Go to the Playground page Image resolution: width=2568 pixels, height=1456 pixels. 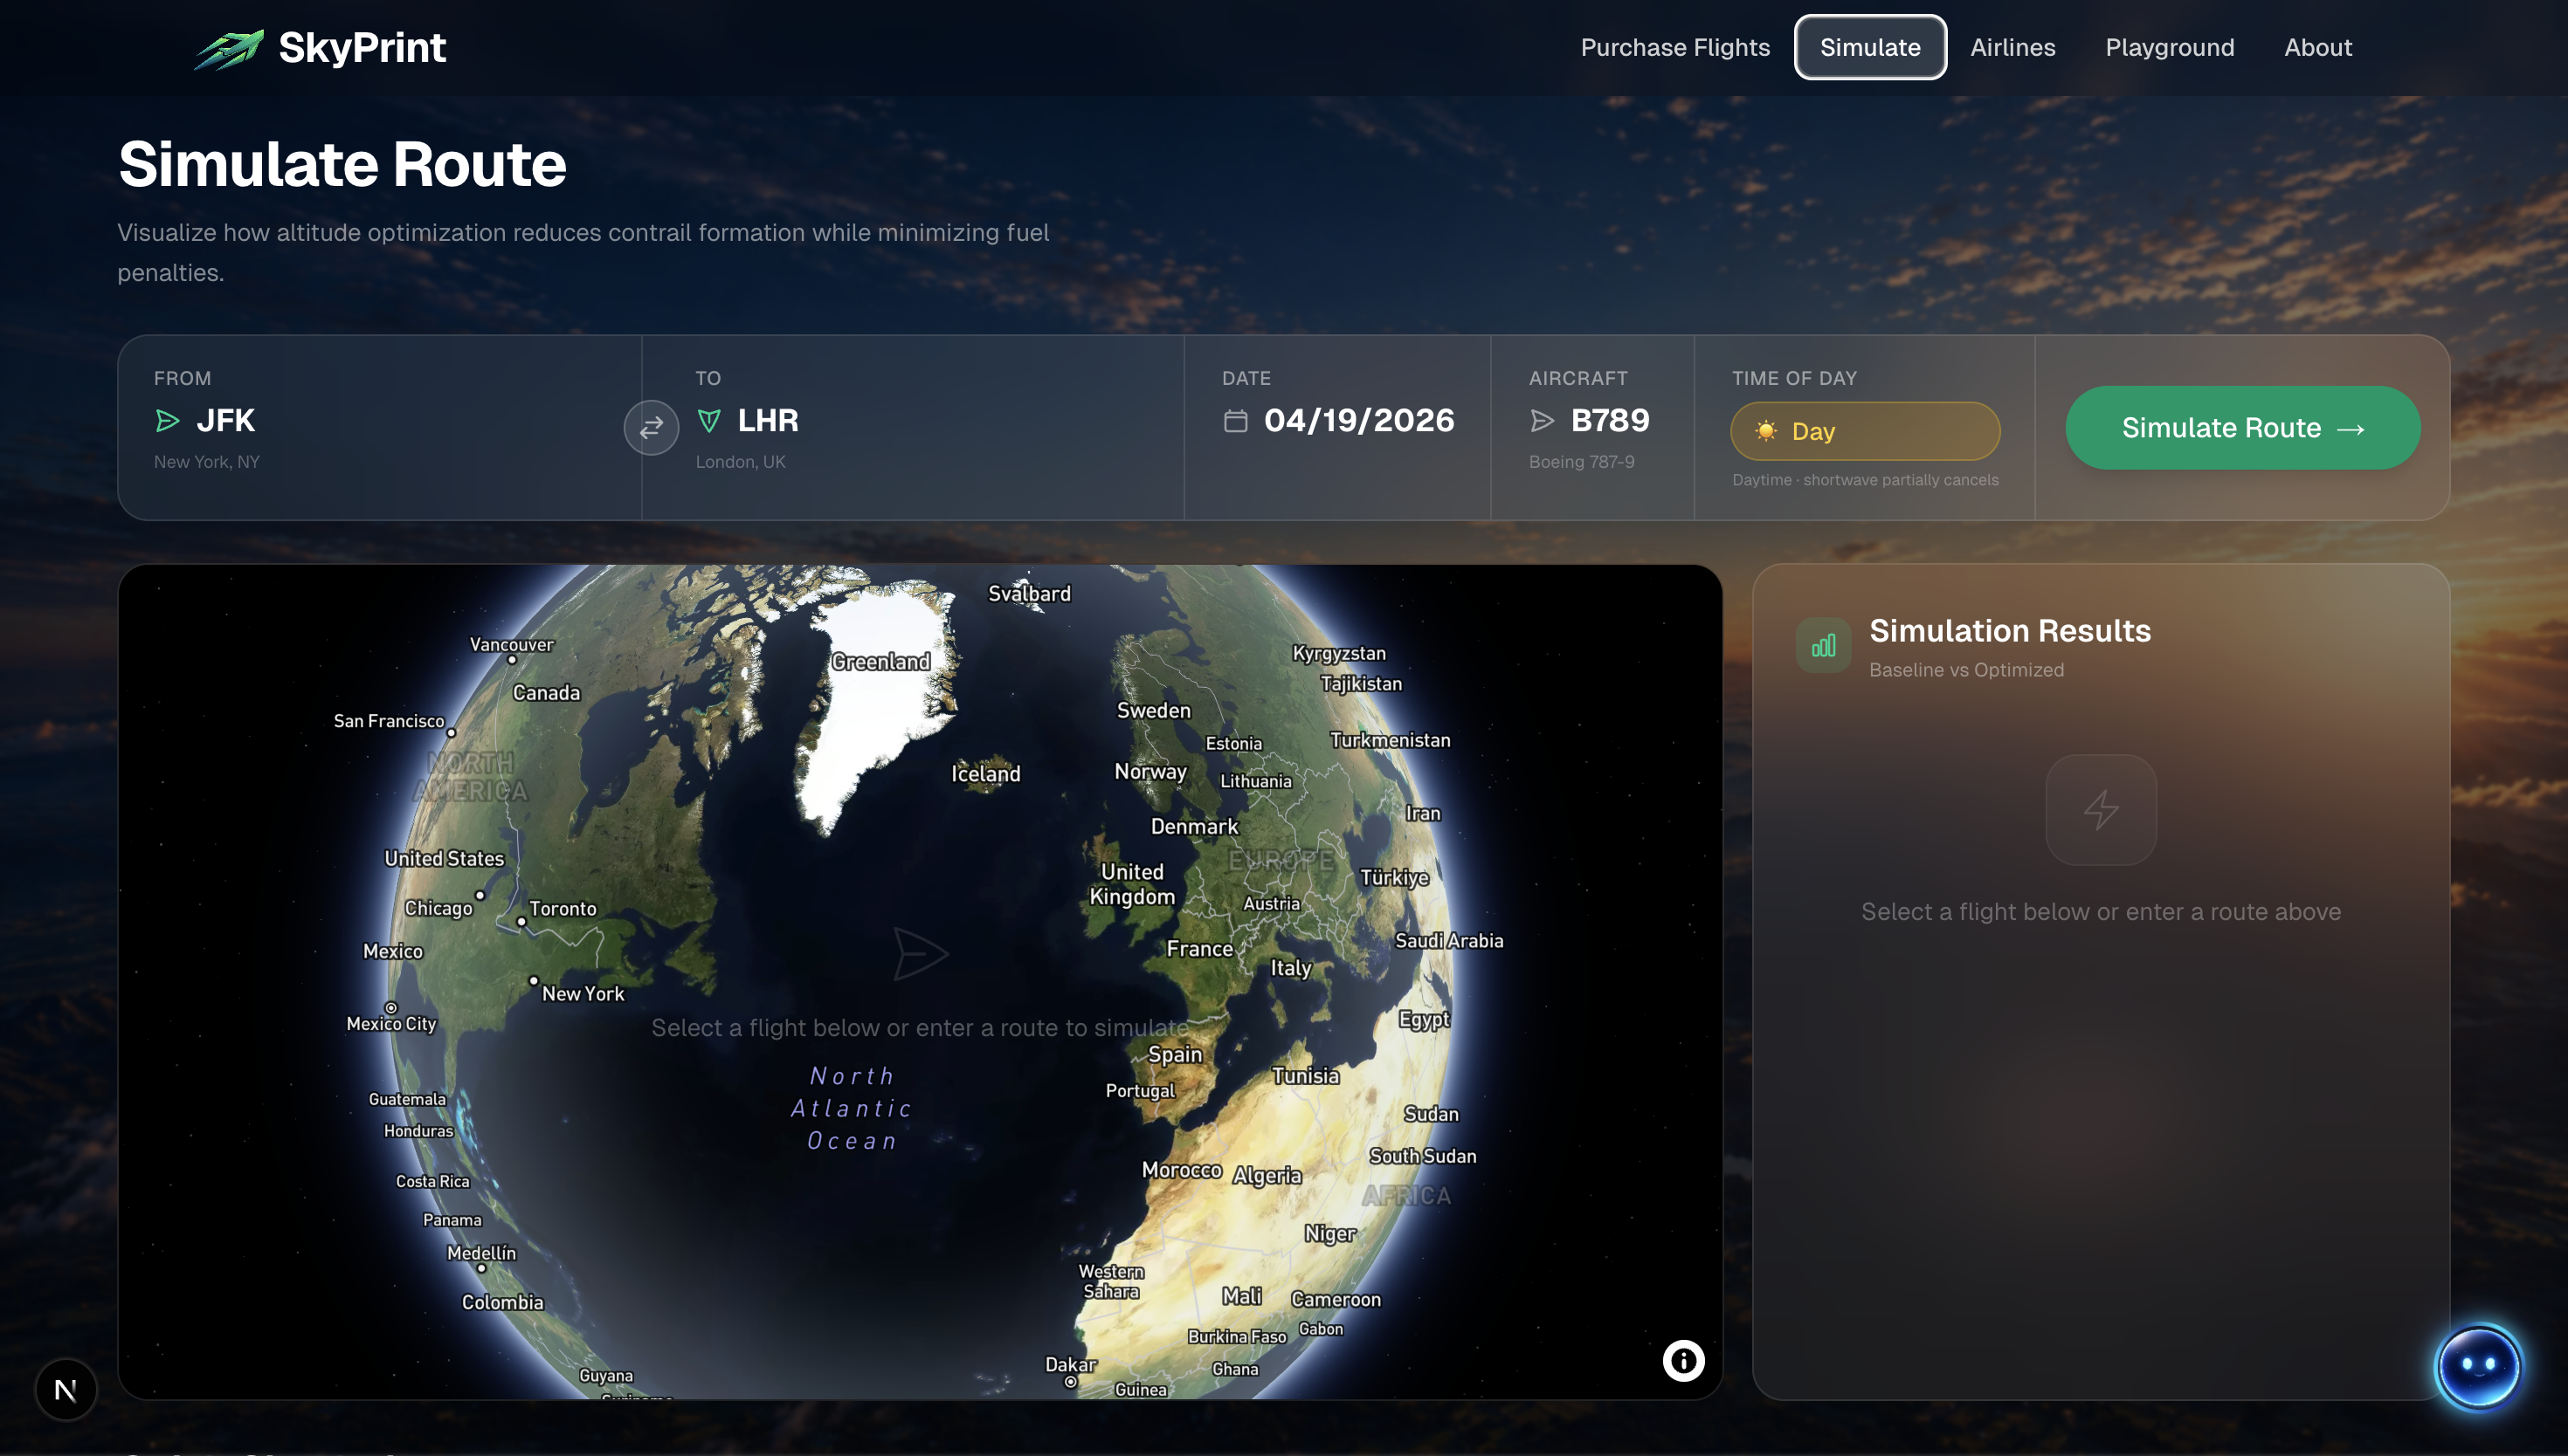point(2169,47)
